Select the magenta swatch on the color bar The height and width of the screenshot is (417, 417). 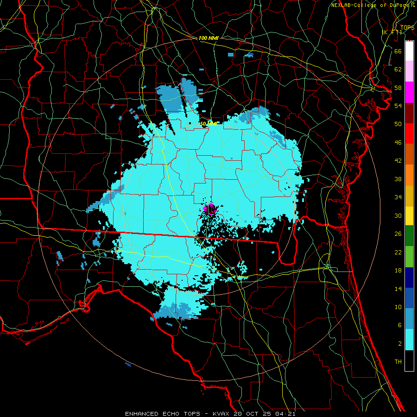pyautogui.click(x=409, y=92)
